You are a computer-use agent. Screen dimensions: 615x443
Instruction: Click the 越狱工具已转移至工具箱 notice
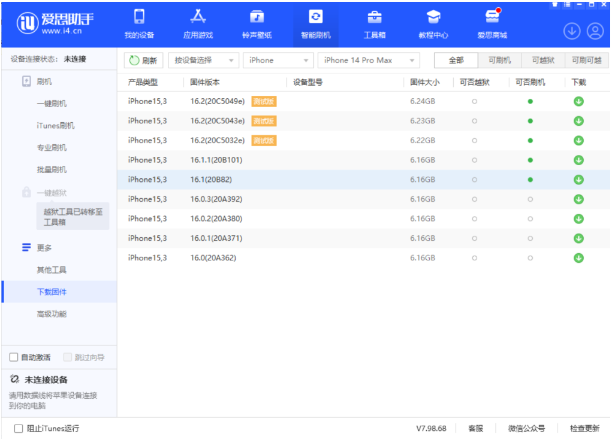[x=73, y=217]
